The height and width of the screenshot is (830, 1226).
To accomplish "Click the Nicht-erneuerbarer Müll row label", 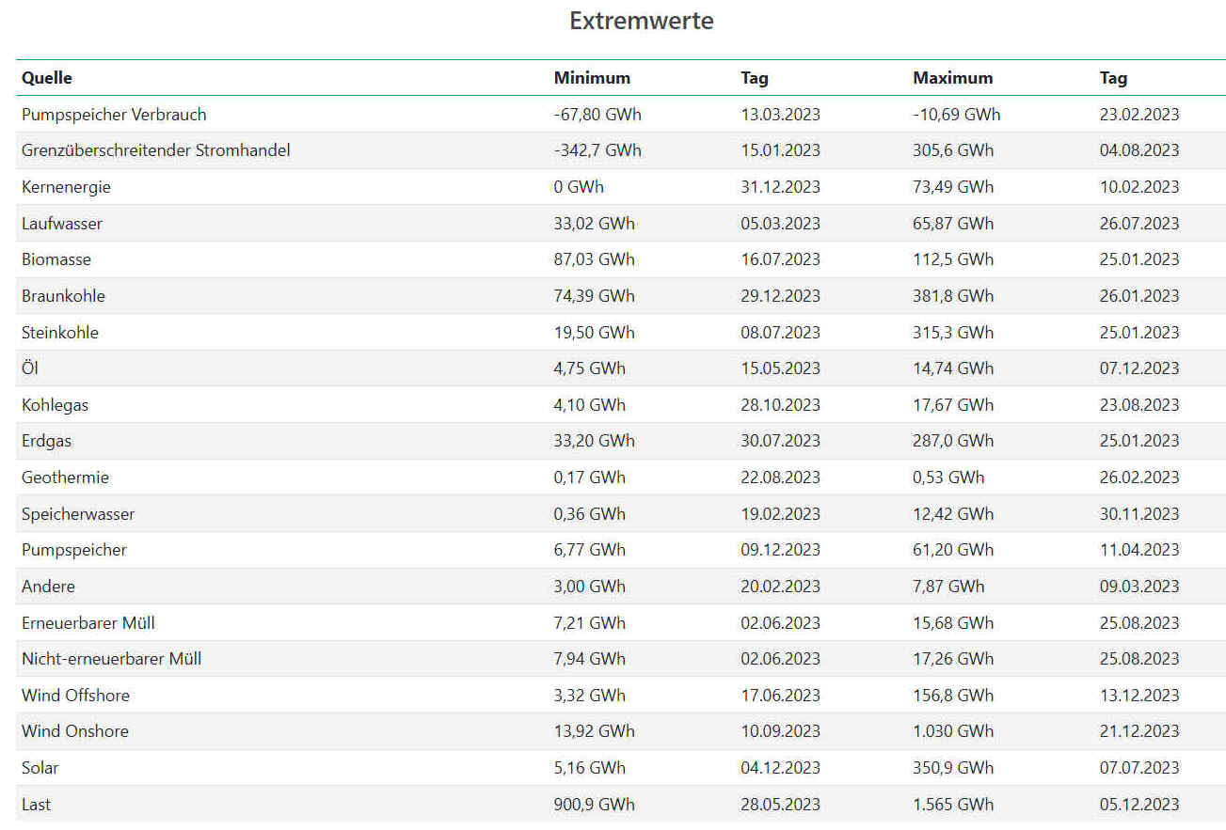I will pyautogui.click(x=111, y=659).
